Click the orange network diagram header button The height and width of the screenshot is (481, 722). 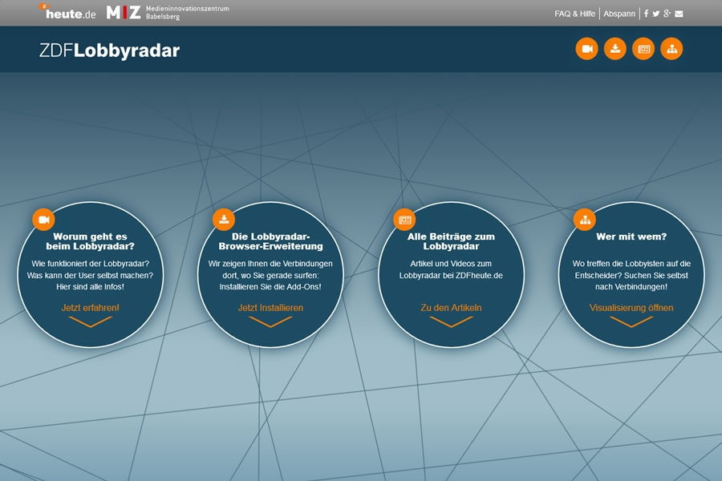coord(671,49)
